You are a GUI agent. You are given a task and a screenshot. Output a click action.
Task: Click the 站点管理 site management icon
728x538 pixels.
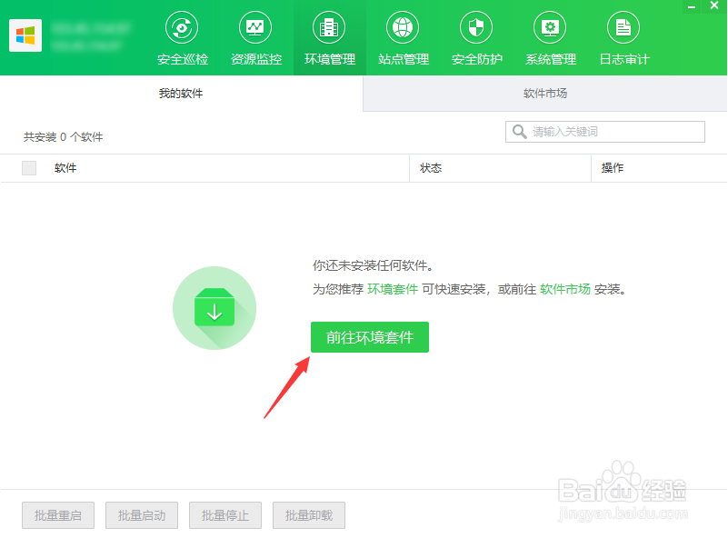pos(403,36)
